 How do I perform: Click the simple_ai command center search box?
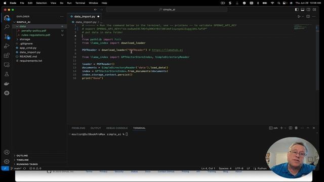[167, 10]
